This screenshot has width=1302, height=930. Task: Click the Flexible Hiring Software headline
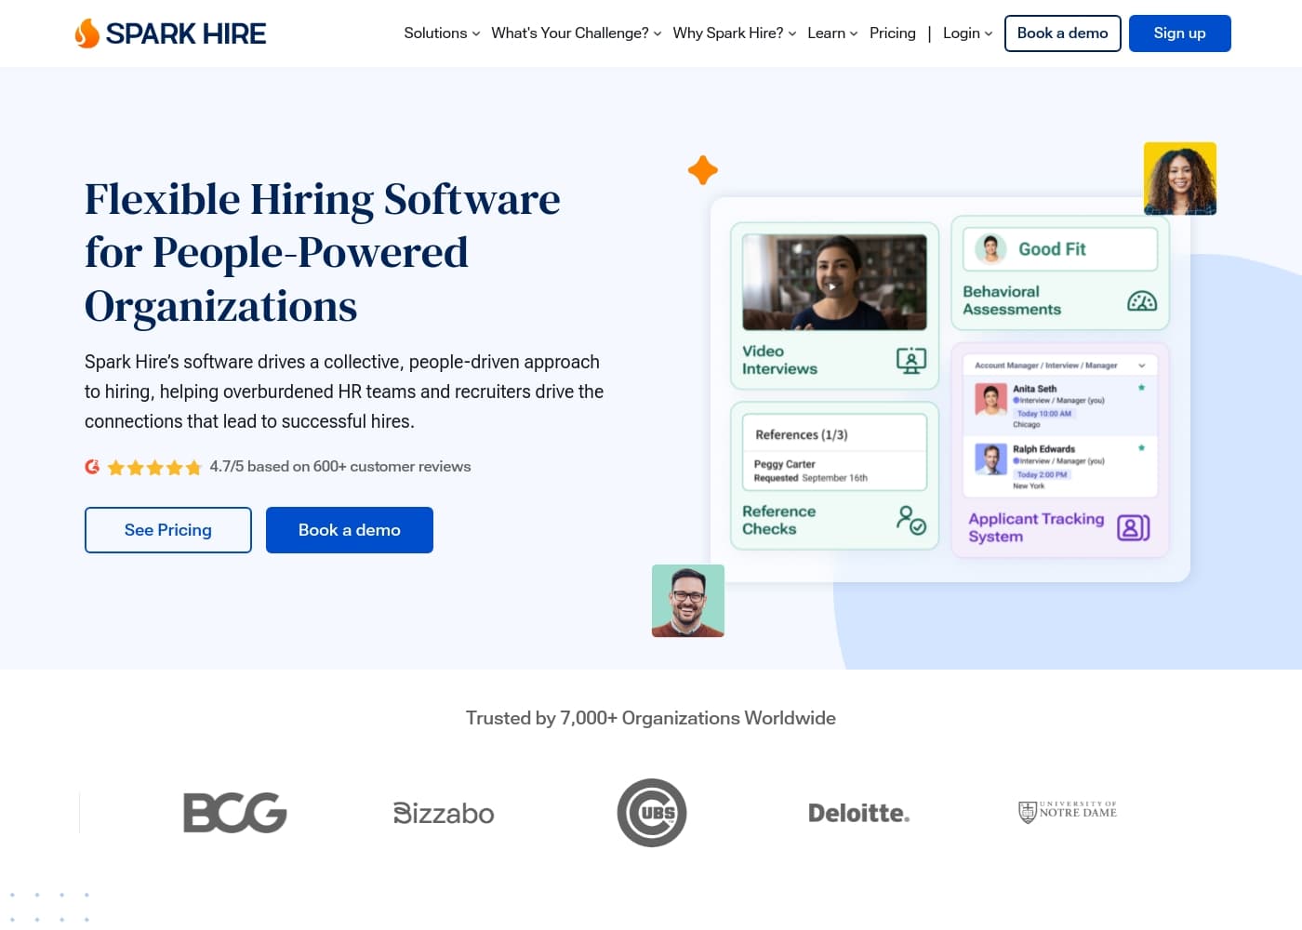(323, 252)
